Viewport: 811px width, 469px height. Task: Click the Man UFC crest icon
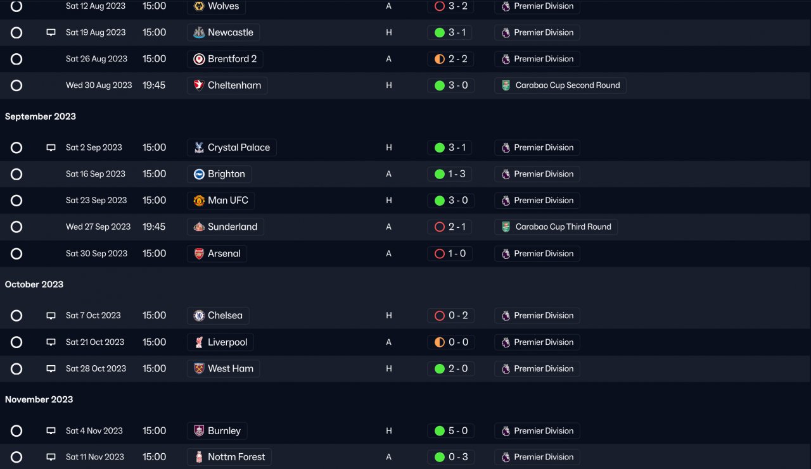(x=199, y=201)
